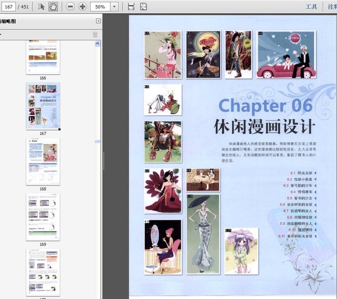Click illustration 6.1 girl in green hat

pos(163,55)
